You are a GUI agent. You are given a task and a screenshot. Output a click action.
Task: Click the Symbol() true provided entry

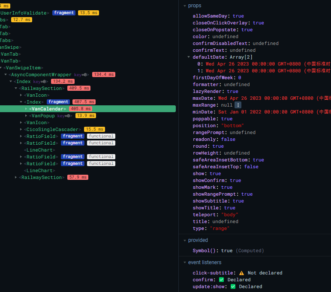coord(228,250)
